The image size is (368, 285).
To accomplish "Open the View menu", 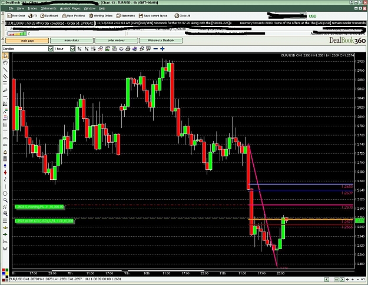I will [x=21, y=8].
